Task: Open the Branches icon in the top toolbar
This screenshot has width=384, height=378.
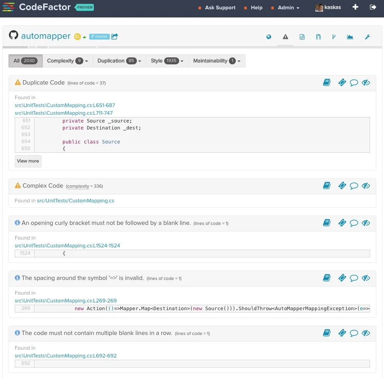Action: point(334,37)
